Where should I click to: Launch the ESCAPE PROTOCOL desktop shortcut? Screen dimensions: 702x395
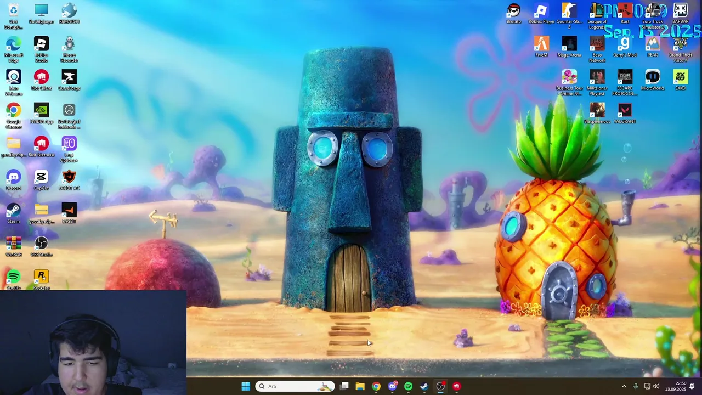click(x=625, y=83)
